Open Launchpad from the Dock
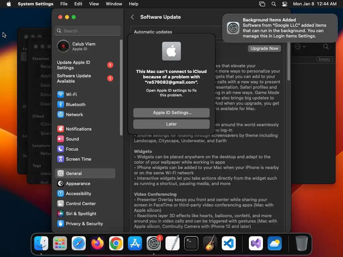Image resolution: width=343 pixels, height=257 pixels. pyautogui.click(x=60, y=243)
